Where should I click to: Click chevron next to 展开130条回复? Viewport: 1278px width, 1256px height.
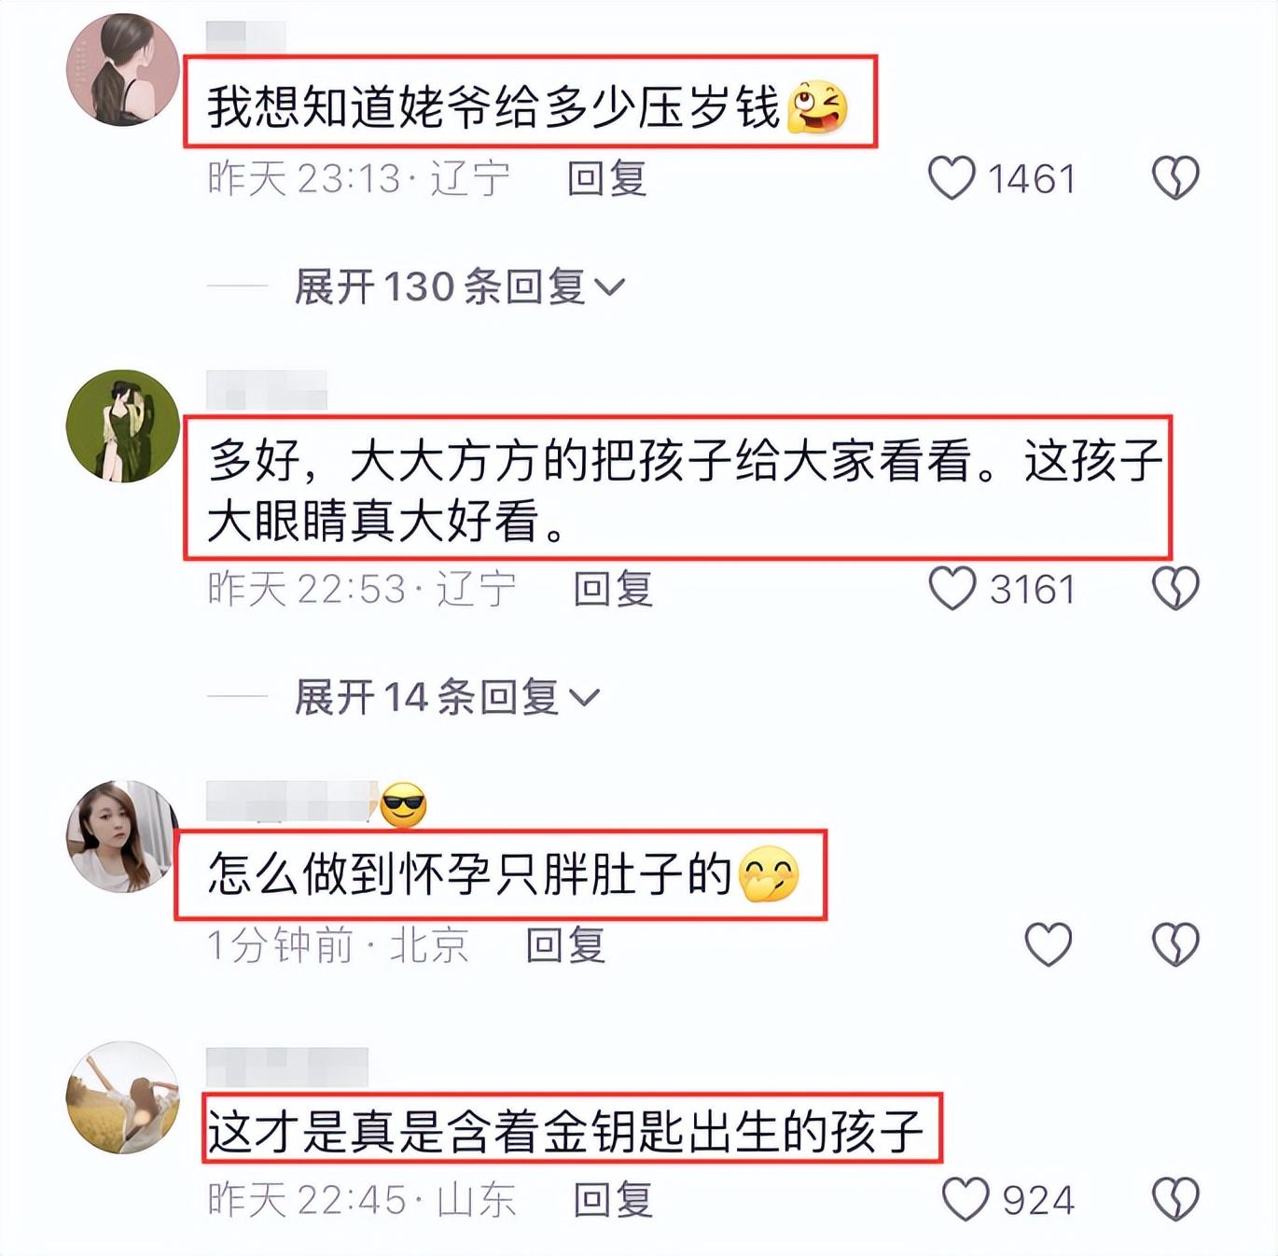coord(609,287)
